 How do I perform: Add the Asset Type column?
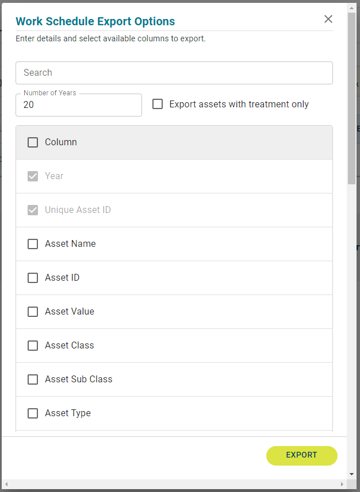pos(33,413)
